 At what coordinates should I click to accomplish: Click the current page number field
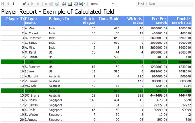pos(16,4)
